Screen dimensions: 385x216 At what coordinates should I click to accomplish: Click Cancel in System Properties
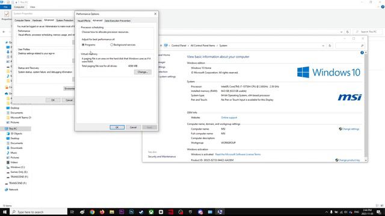[x=69, y=100]
